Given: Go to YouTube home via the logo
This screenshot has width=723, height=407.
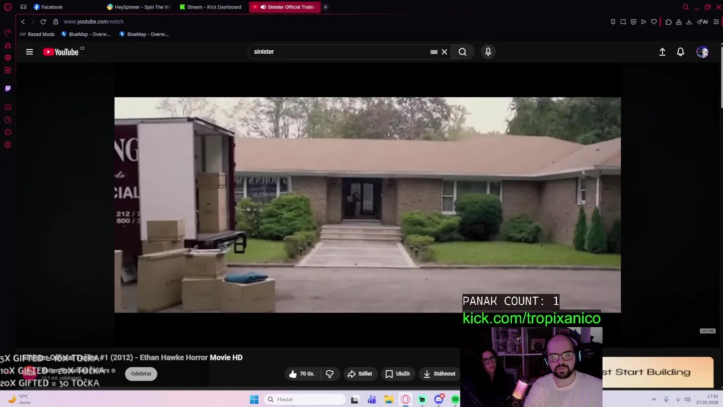Looking at the screenshot, I should click(61, 52).
